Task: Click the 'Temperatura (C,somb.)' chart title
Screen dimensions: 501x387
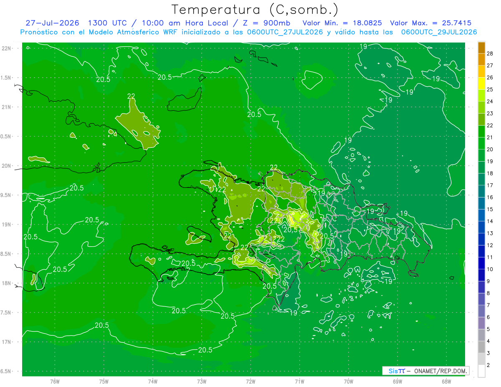Action: click(x=255, y=10)
